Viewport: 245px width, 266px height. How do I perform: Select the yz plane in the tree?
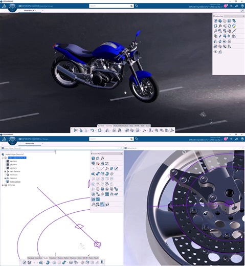coord(13,165)
